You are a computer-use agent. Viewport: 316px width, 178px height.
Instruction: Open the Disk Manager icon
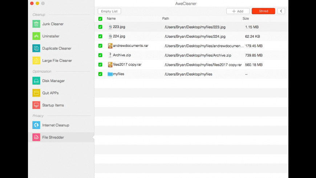[x=36, y=81]
